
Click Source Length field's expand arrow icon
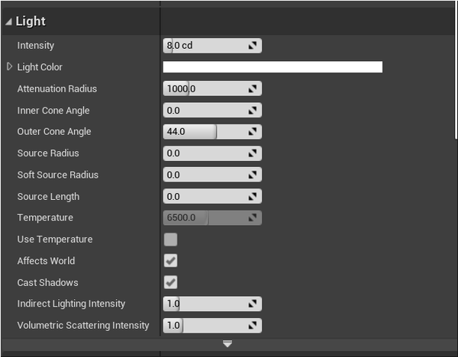click(253, 197)
